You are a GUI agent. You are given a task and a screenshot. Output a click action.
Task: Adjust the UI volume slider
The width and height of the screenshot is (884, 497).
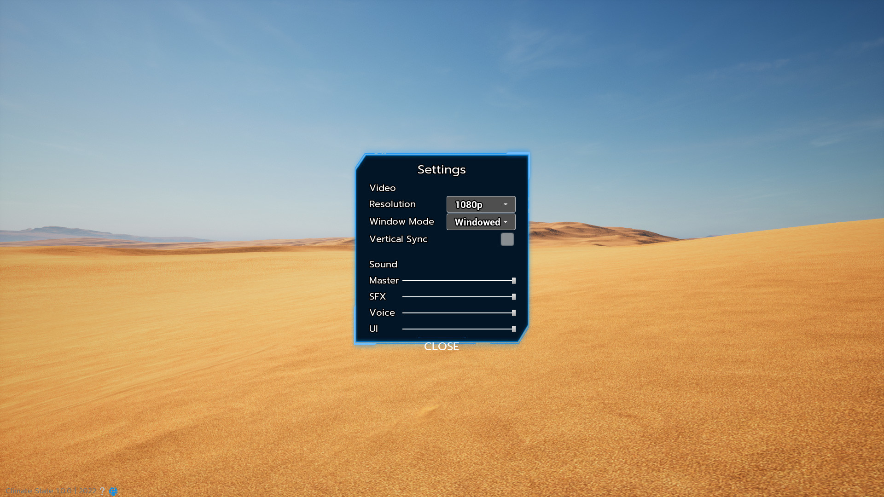(459, 329)
